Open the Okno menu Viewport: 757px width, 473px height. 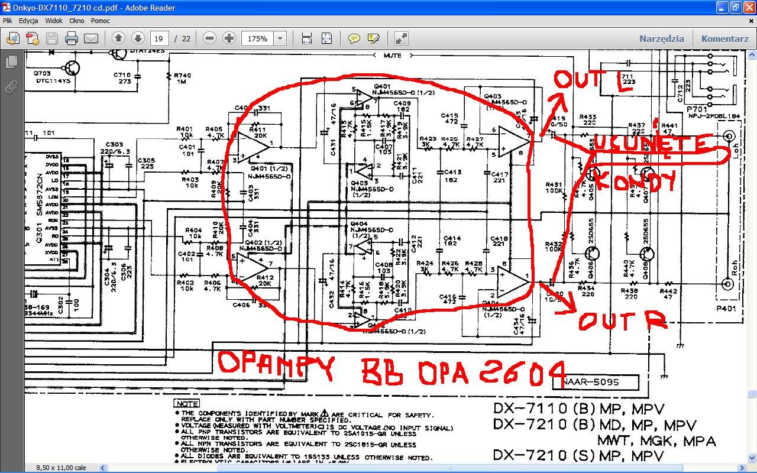coord(77,21)
